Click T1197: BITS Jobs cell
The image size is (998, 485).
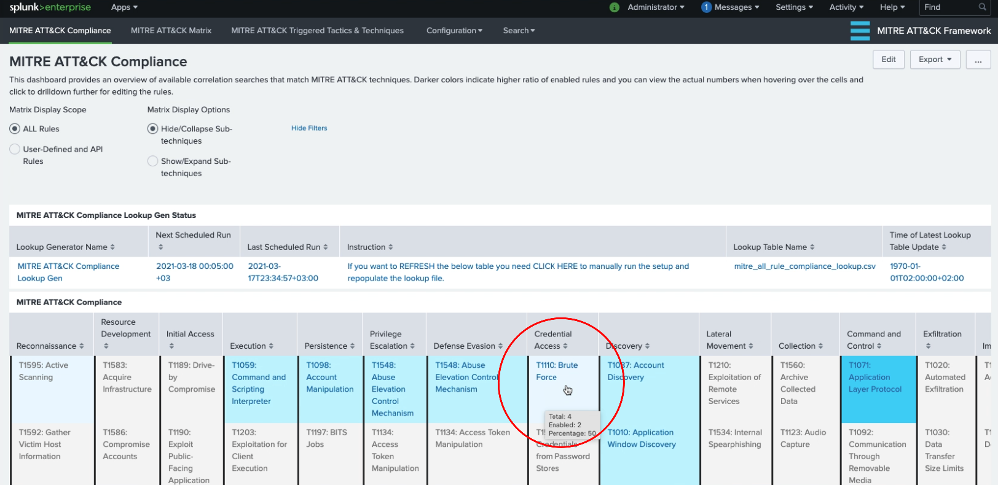pyautogui.click(x=330, y=454)
